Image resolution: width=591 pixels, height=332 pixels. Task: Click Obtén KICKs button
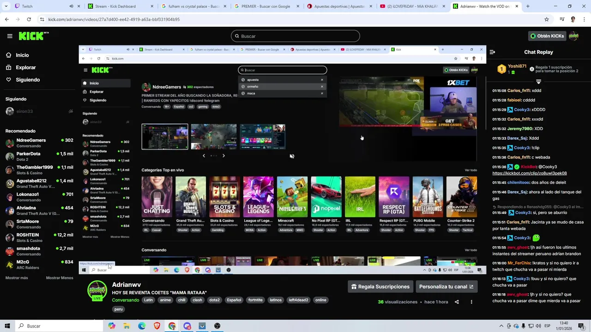pos(547,36)
